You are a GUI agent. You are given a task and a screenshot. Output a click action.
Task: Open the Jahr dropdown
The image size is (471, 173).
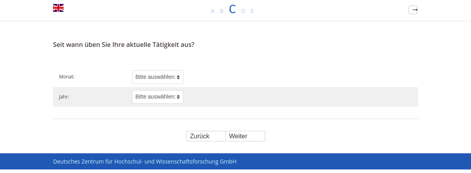tap(158, 97)
